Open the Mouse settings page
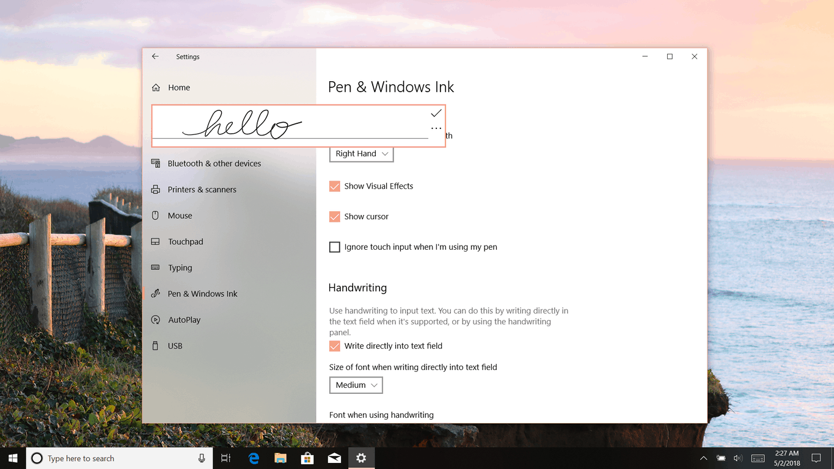This screenshot has width=834, height=469. pos(229,216)
